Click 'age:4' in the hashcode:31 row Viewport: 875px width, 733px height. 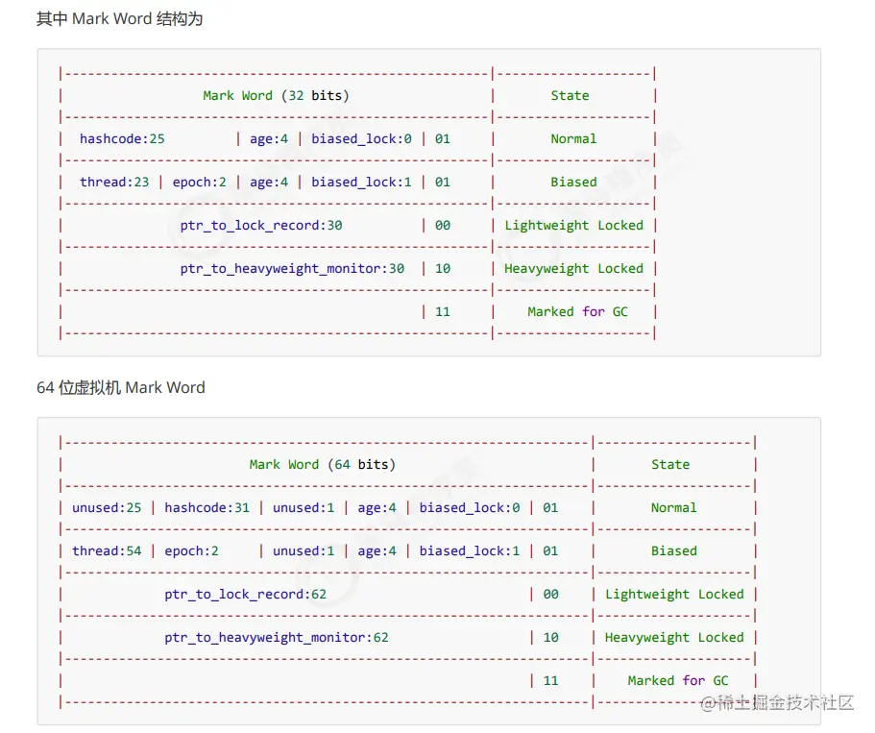[377, 508]
